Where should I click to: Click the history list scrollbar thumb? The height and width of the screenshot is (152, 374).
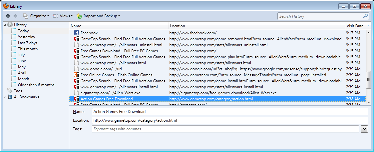(x=369, y=80)
